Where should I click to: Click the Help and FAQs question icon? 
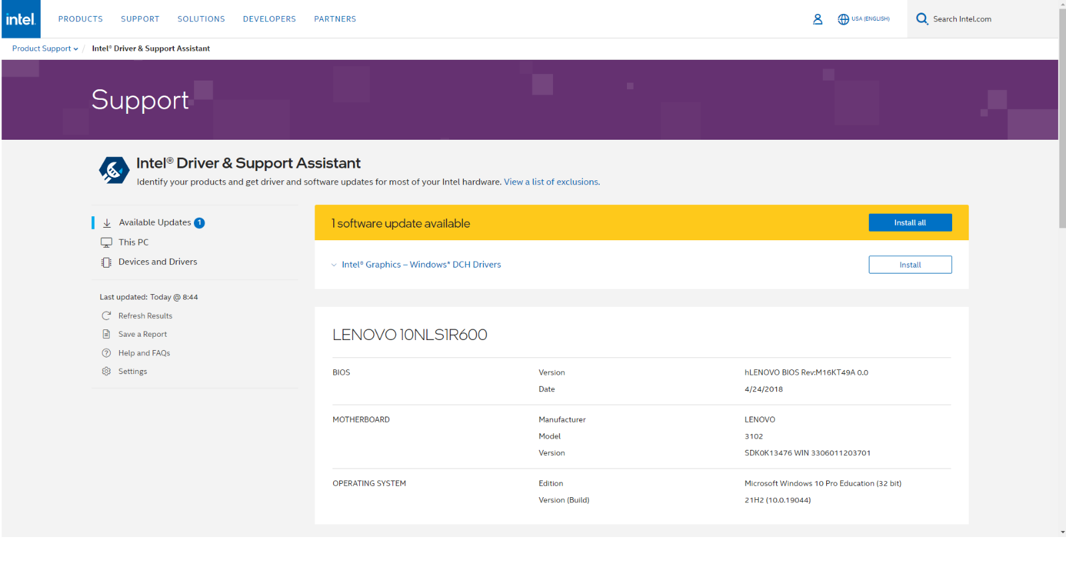point(106,353)
